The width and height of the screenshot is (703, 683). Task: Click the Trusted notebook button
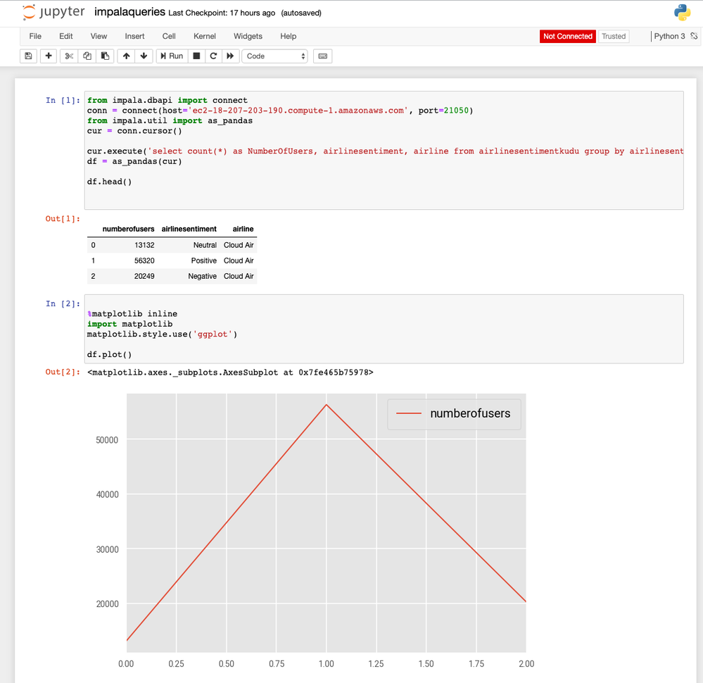614,37
